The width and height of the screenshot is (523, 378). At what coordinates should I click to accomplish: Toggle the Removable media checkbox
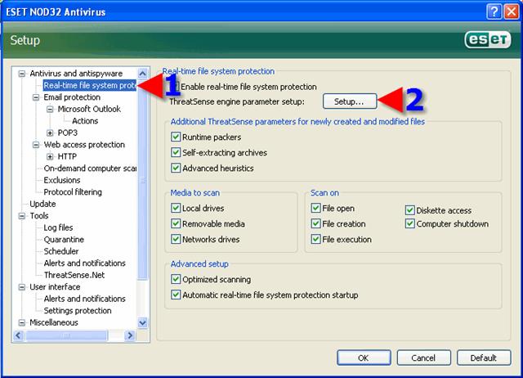(x=176, y=224)
